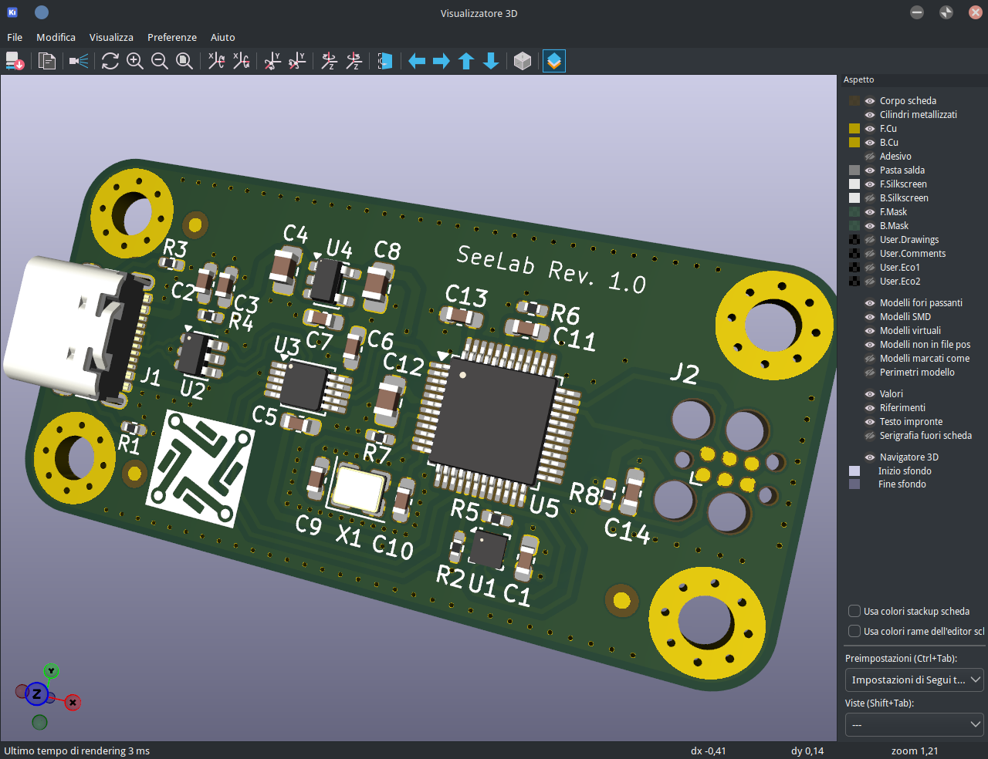Open the Preimpostazioni preset dropdown
The image size is (988, 759).
click(915, 680)
